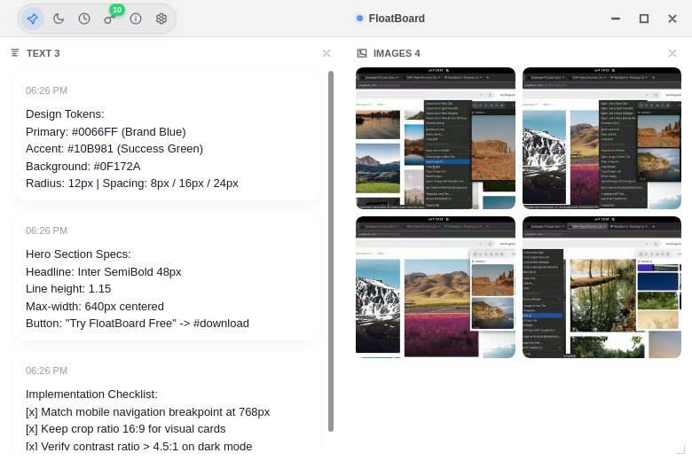
Task: Close the IMAGES 4 panel
Action: coord(672,53)
